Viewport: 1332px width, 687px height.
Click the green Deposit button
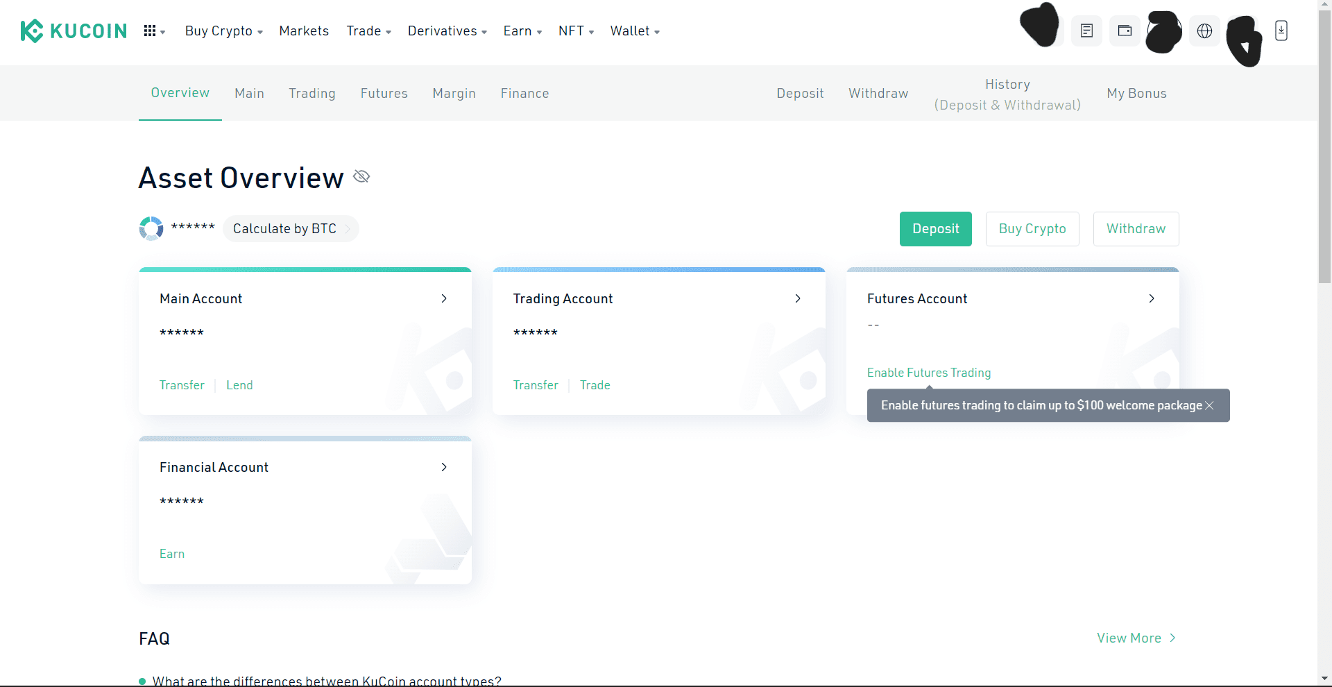[x=936, y=229]
